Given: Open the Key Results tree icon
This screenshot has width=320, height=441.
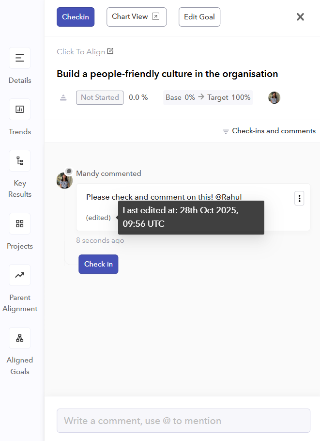Looking at the screenshot, I should [20, 161].
